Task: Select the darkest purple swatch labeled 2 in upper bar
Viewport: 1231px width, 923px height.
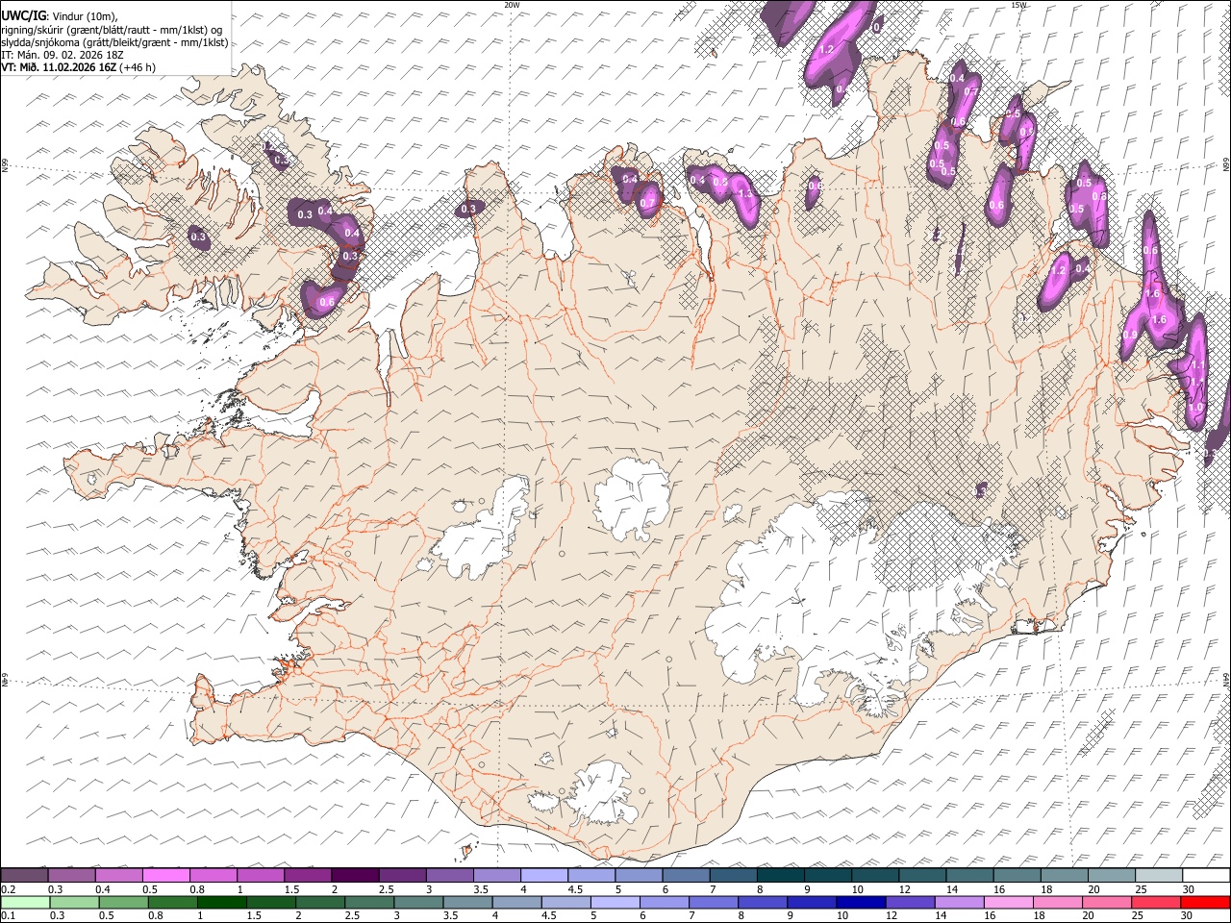Action: 354,875
